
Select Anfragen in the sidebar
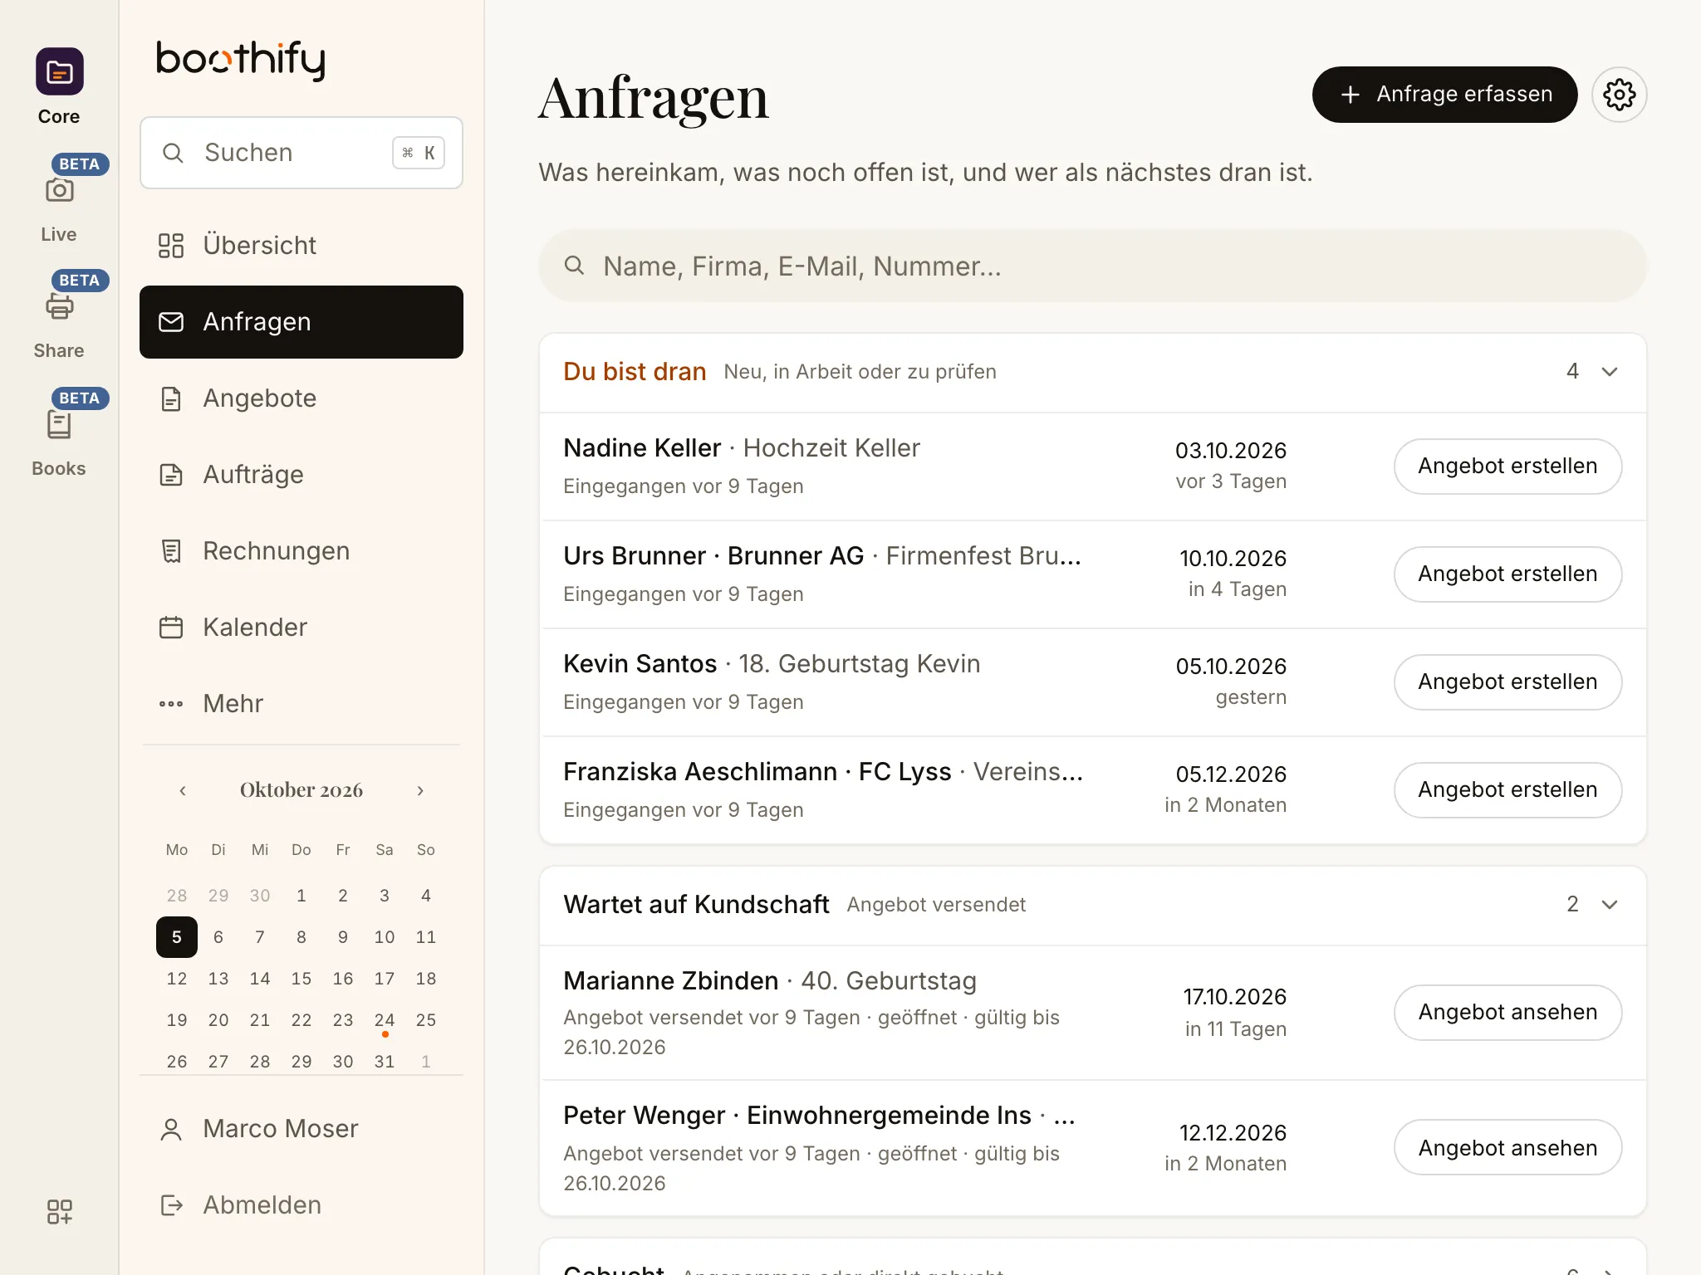301,322
